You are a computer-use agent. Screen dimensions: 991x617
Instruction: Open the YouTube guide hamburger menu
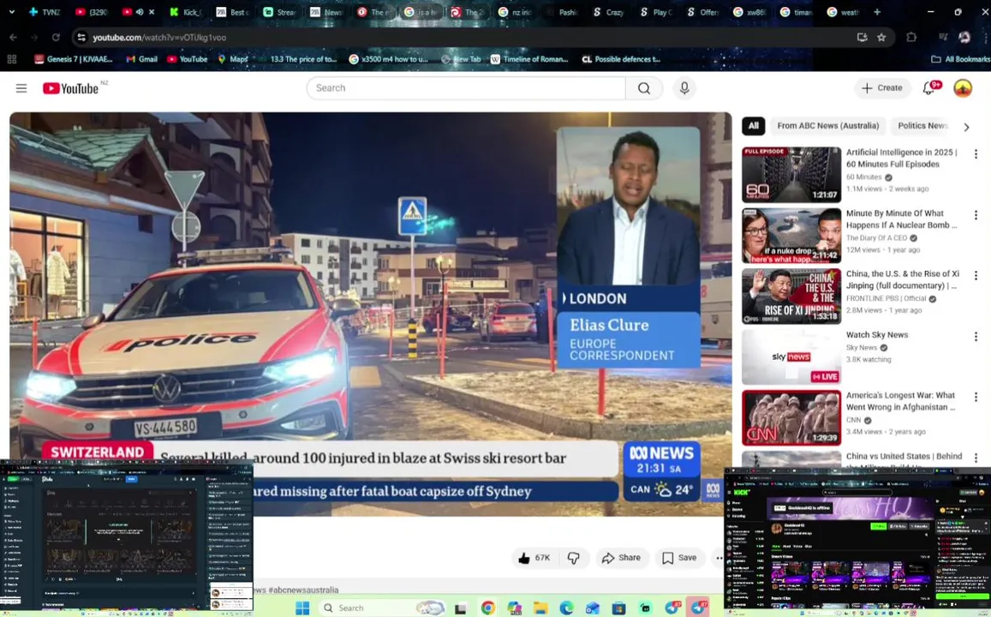[21, 88]
